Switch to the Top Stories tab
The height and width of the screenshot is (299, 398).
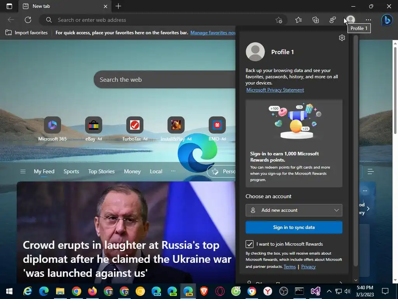(x=101, y=171)
